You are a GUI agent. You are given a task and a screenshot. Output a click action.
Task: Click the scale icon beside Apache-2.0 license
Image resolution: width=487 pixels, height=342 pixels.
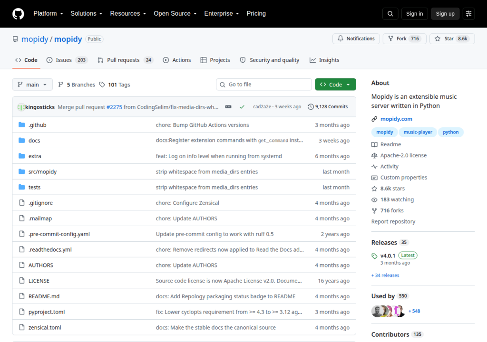374,155
